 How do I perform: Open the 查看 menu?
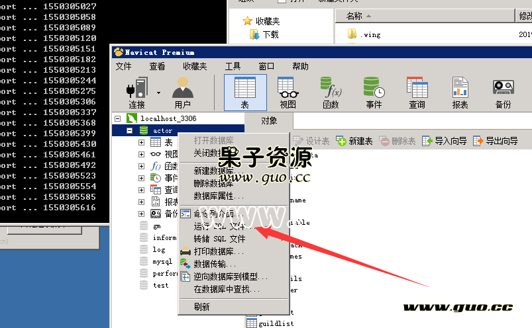(157, 66)
